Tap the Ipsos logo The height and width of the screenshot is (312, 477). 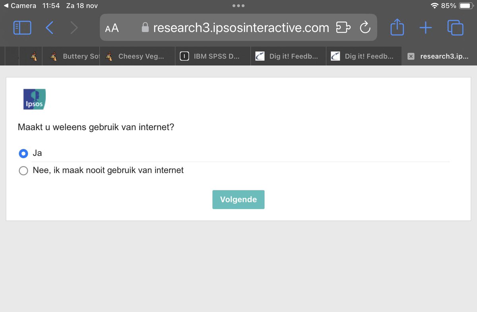pyautogui.click(x=35, y=99)
